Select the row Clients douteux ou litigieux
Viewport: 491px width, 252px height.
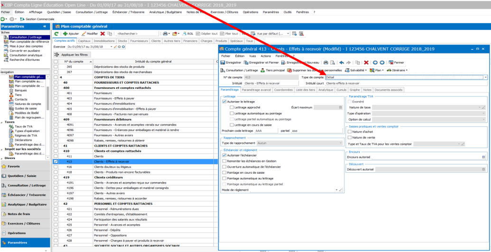pyautogui.click(x=135, y=168)
